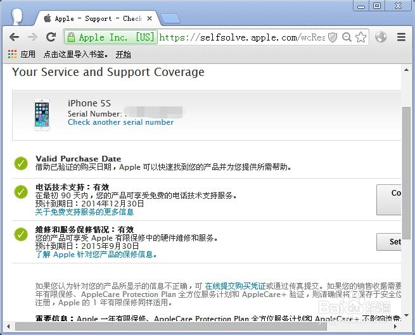Click the vertical scrollbar up arrow
The height and width of the screenshot is (335, 415).
tap(406, 70)
